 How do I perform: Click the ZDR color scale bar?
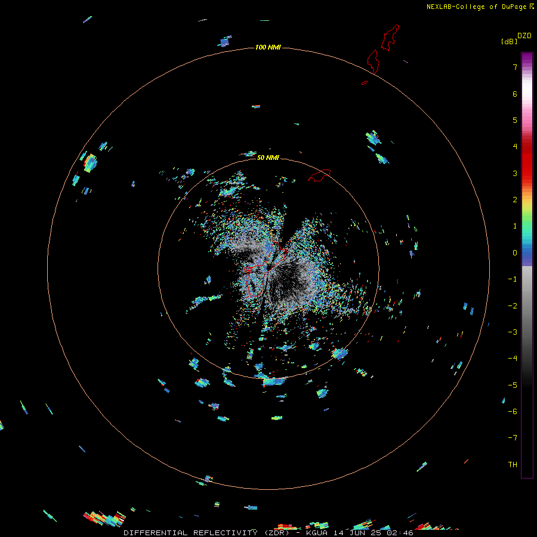tap(527, 265)
